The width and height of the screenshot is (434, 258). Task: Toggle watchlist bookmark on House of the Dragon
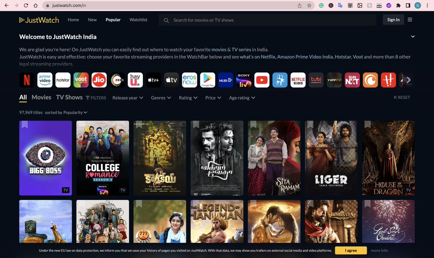click(367, 124)
